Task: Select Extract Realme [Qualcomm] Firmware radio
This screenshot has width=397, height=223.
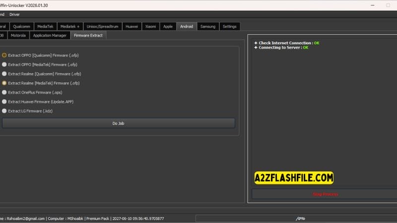Action: point(4,74)
